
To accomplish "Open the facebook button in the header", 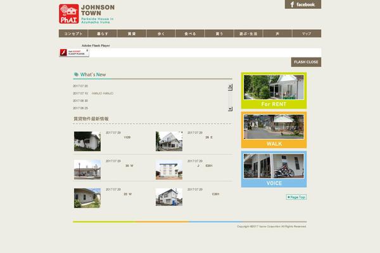I will [x=303, y=4].
